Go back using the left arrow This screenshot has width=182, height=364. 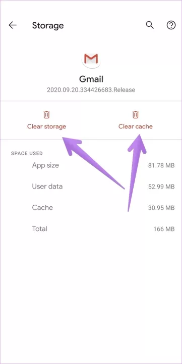13,25
